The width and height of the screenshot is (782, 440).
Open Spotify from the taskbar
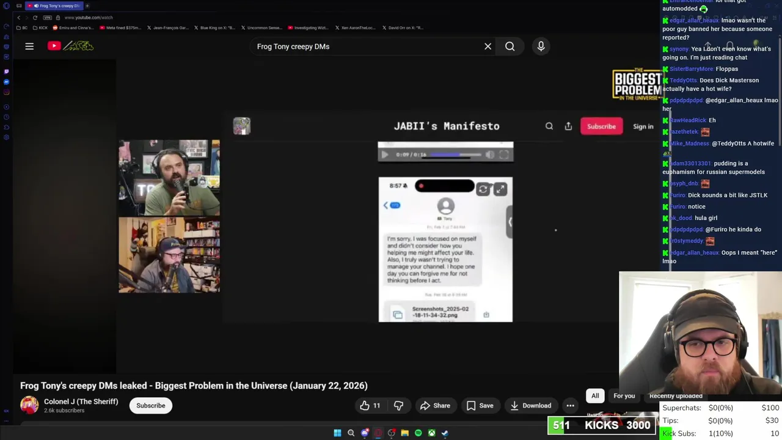pos(418,433)
